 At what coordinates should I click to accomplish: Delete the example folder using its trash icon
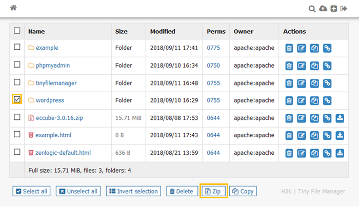click(289, 48)
